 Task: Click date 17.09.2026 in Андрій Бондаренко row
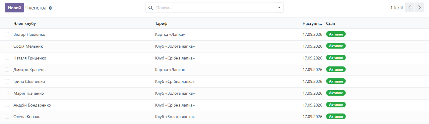(x=312, y=105)
